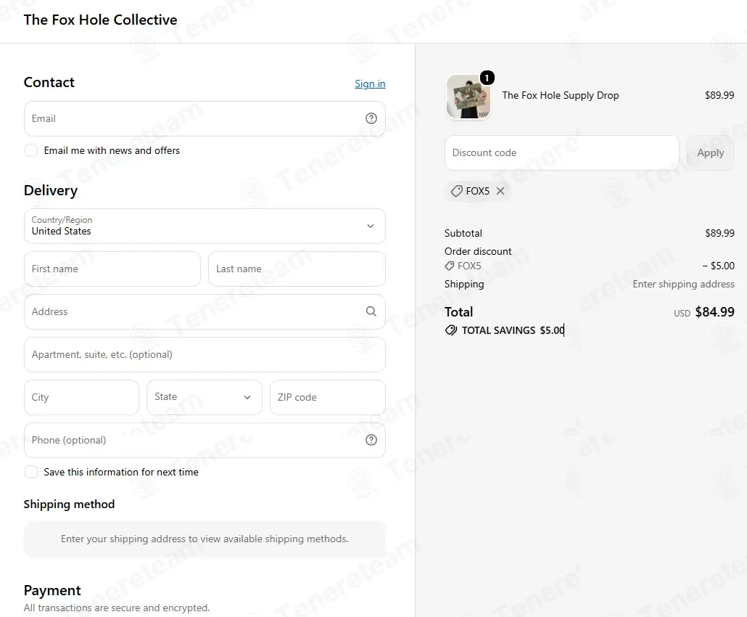Click the Country/Region chevron arrow
The image size is (747, 617).
point(370,226)
